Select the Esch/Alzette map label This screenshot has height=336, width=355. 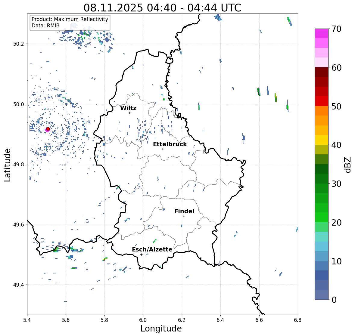[152, 249]
